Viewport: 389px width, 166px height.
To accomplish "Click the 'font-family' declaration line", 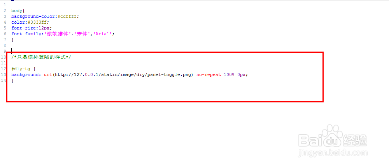I will coord(63,34).
